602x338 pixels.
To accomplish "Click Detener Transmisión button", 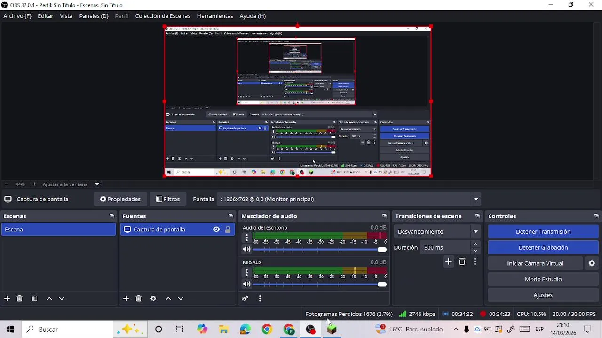I will (x=543, y=232).
